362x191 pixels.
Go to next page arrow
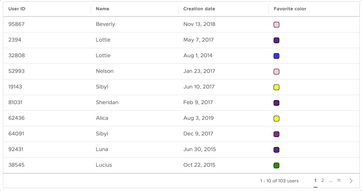[351, 181]
